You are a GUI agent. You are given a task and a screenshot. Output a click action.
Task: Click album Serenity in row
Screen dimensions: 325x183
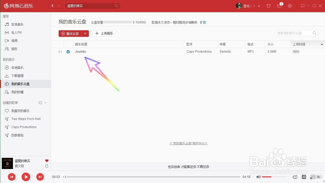click(x=225, y=52)
